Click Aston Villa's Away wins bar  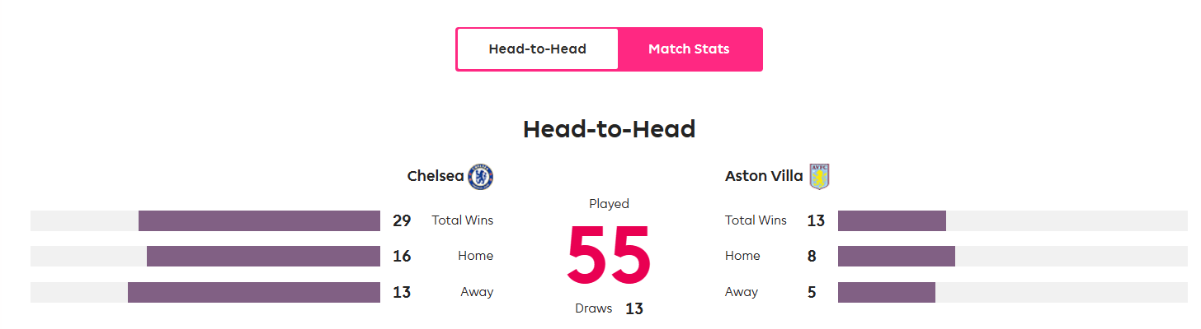pos(887,292)
